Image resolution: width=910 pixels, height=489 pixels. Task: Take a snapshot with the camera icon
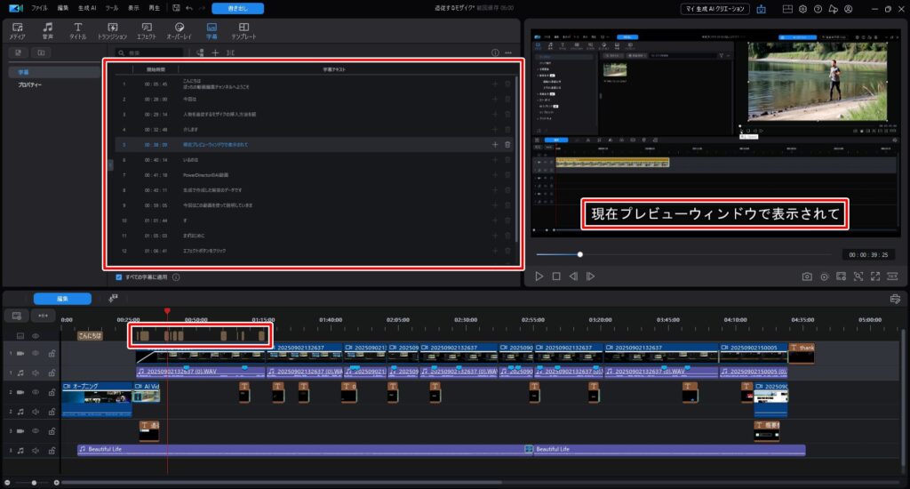coord(807,277)
